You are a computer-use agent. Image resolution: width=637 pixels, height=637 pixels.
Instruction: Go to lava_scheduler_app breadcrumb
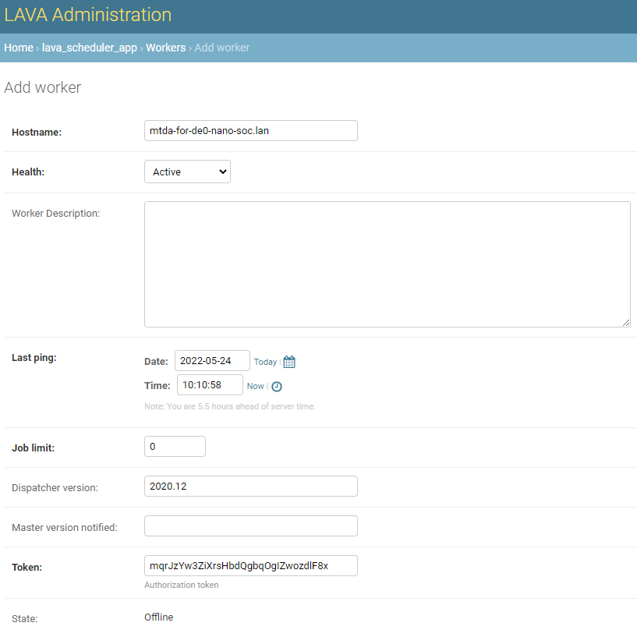[x=90, y=48]
